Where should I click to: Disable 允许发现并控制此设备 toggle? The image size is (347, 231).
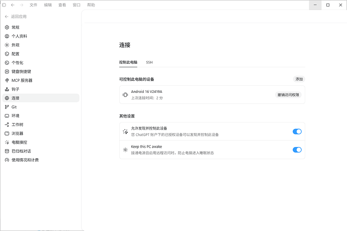[297, 132]
